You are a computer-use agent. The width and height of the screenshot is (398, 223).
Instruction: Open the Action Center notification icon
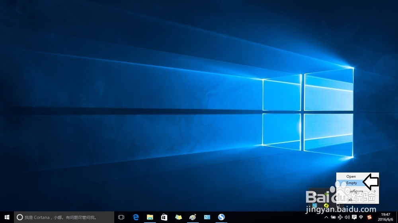pyautogui.click(x=354, y=217)
